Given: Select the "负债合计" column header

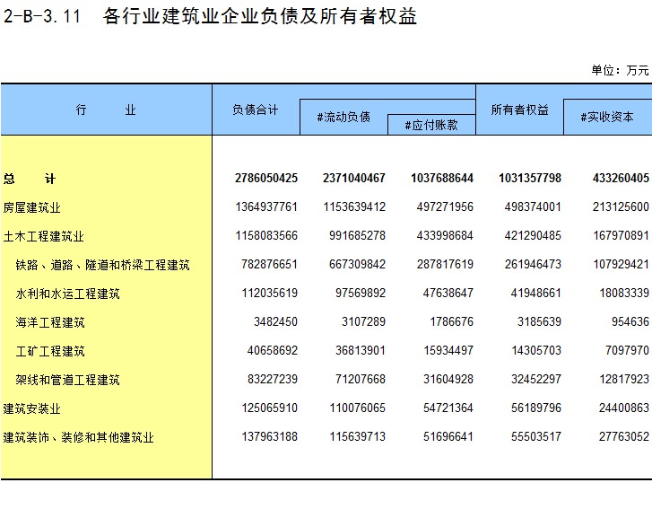Looking at the screenshot, I should pyautogui.click(x=256, y=110).
